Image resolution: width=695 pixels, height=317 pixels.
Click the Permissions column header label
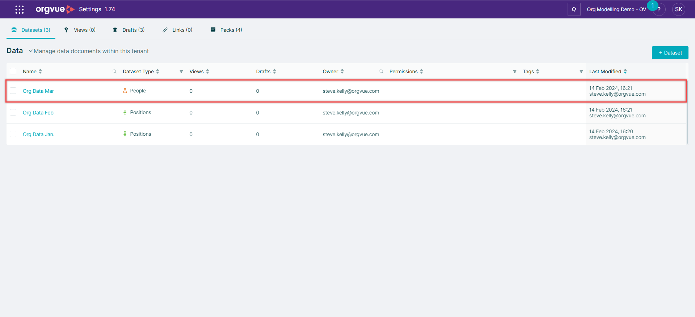[x=404, y=71]
